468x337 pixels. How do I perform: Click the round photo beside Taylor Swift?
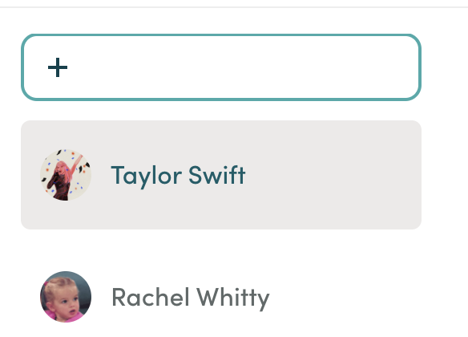tap(66, 175)
